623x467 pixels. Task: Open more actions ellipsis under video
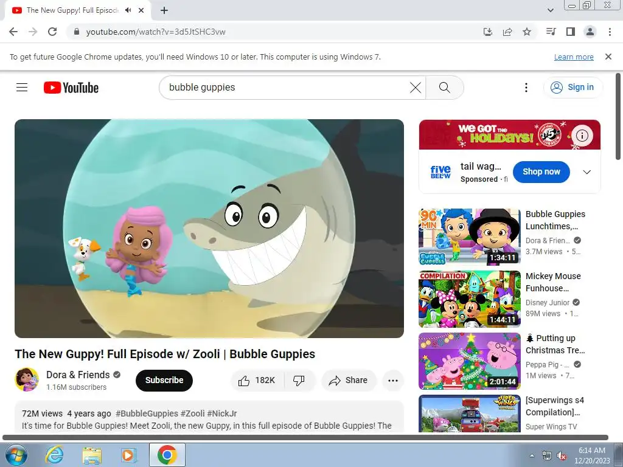(393, 381)
